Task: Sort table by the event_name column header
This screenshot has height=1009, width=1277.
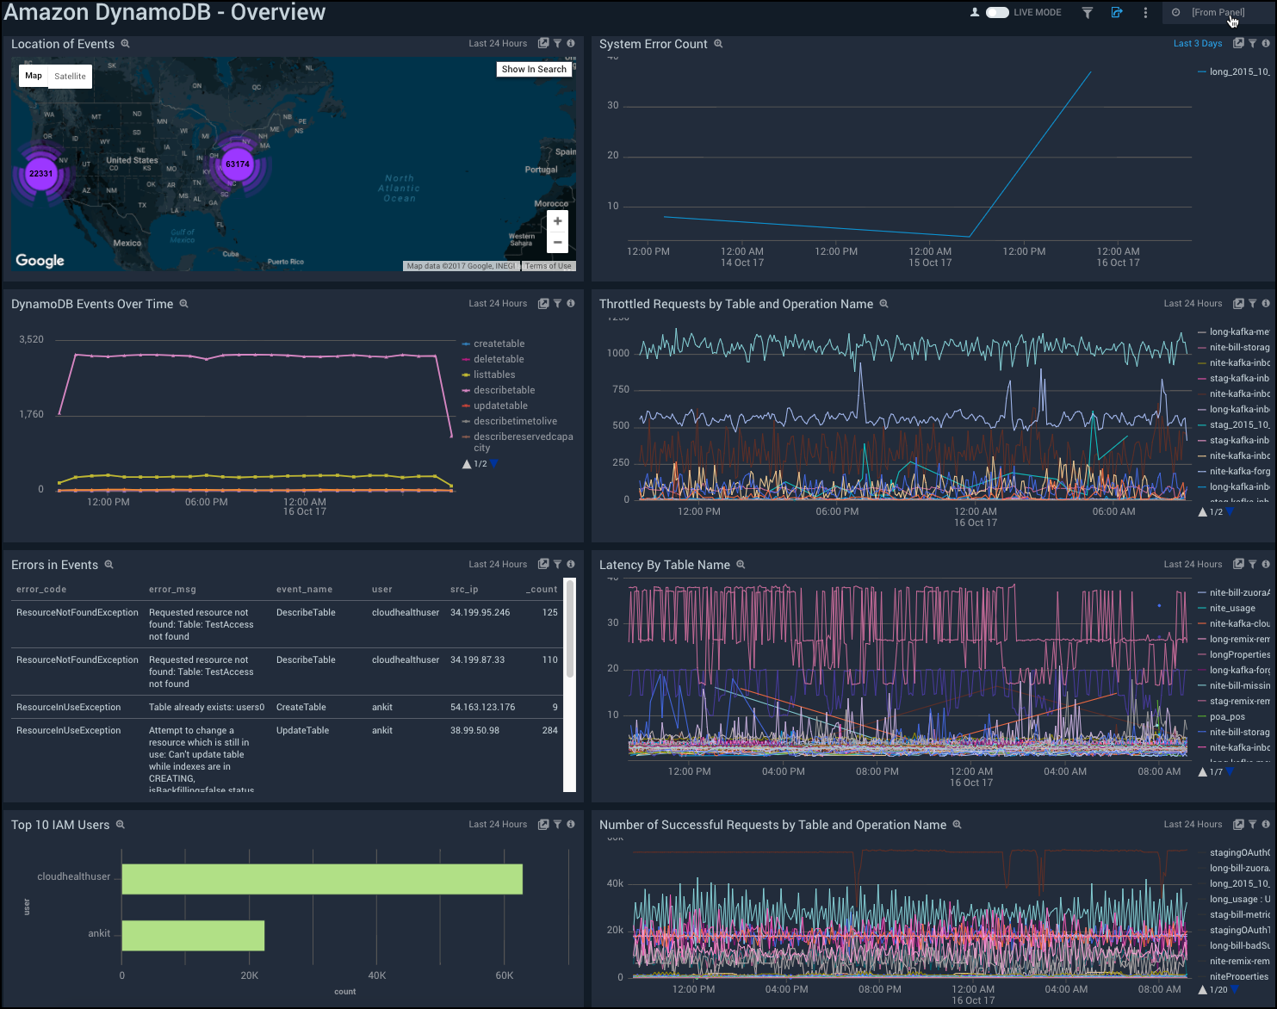Action: [304, 589]
